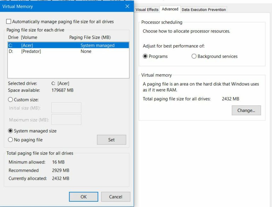This screenshot has height=207, width=272.
Task: Click the 'System managed' paging size cell
Action: 97,45
